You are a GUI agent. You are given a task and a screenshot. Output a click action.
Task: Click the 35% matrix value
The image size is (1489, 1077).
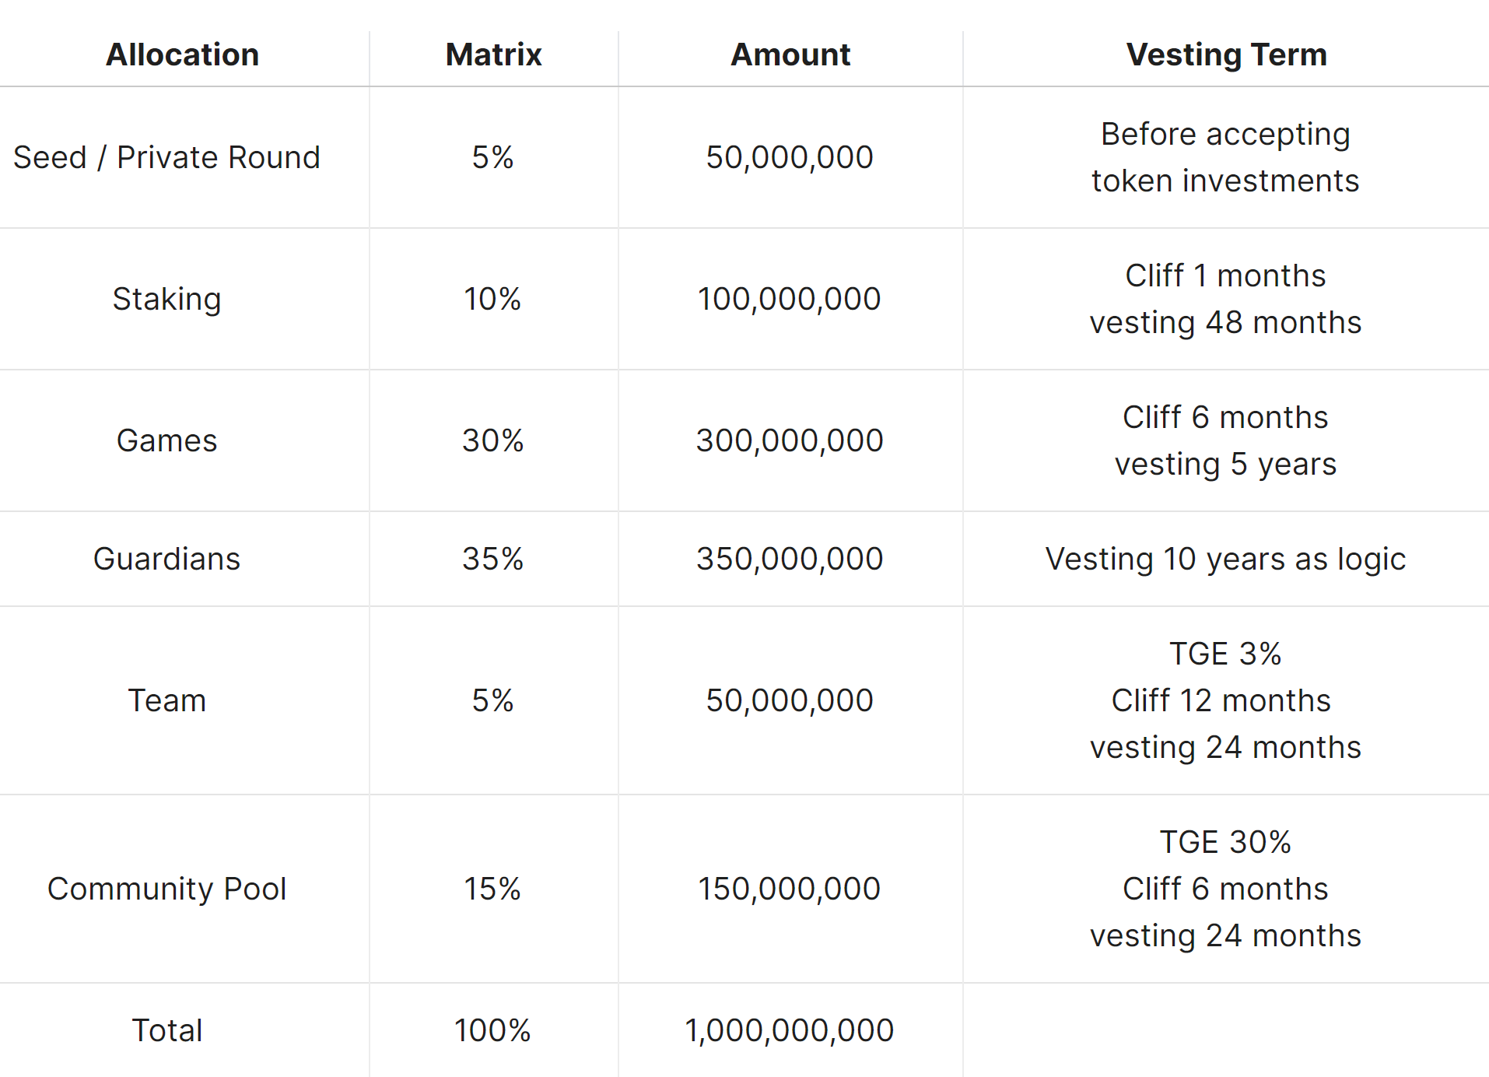coord(493,559)
